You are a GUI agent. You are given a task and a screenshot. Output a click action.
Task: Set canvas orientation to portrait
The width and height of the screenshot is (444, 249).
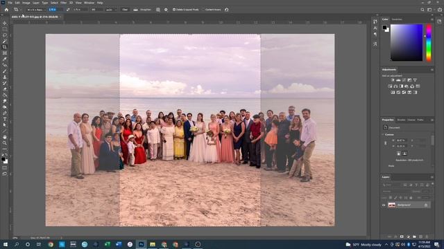399,154
